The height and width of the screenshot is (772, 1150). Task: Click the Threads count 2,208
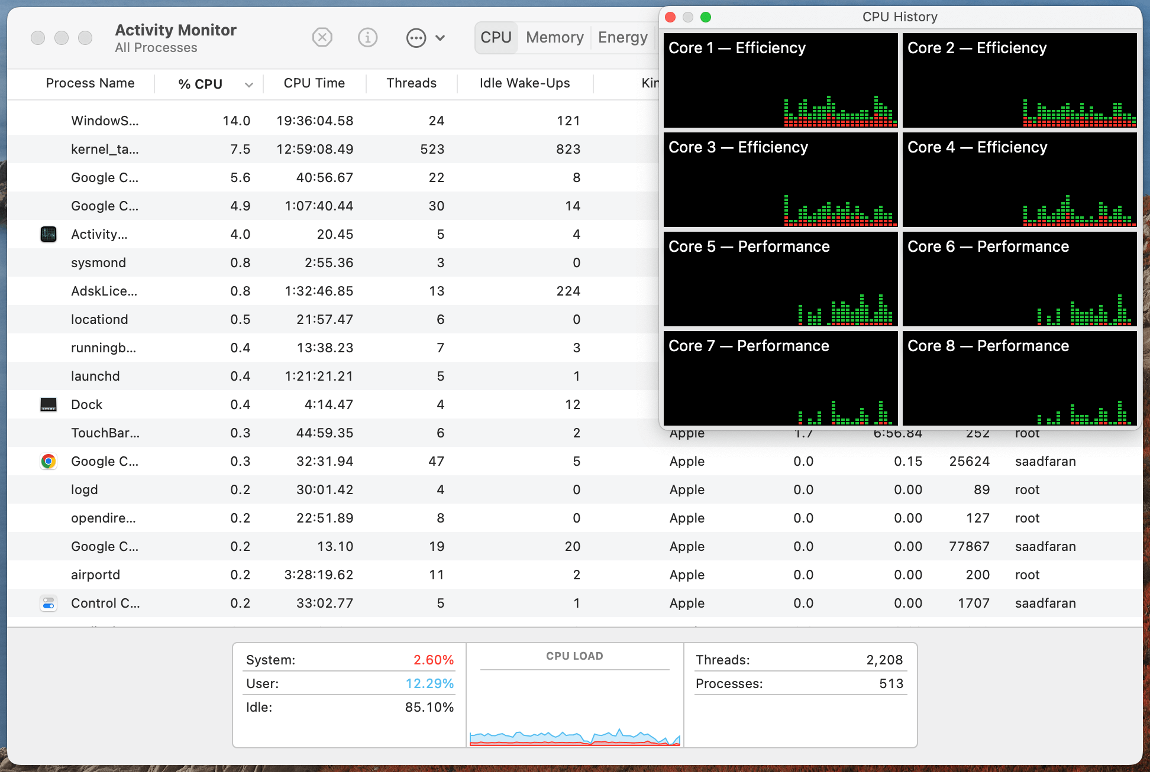(x=885, y=660)
